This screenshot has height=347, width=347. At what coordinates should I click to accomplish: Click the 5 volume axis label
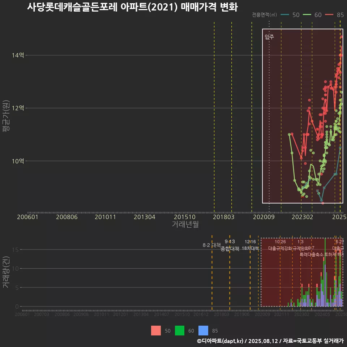(x=17, y=288)
